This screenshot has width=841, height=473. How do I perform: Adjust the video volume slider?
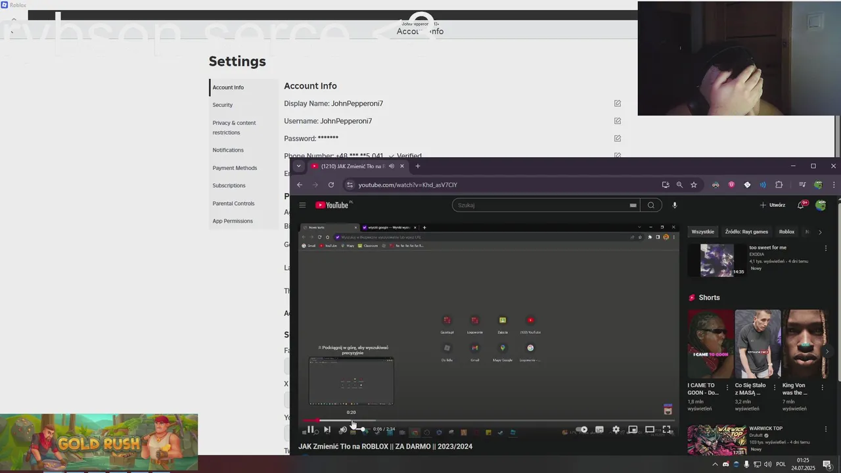pyautogui.click(x=359, y=430)
